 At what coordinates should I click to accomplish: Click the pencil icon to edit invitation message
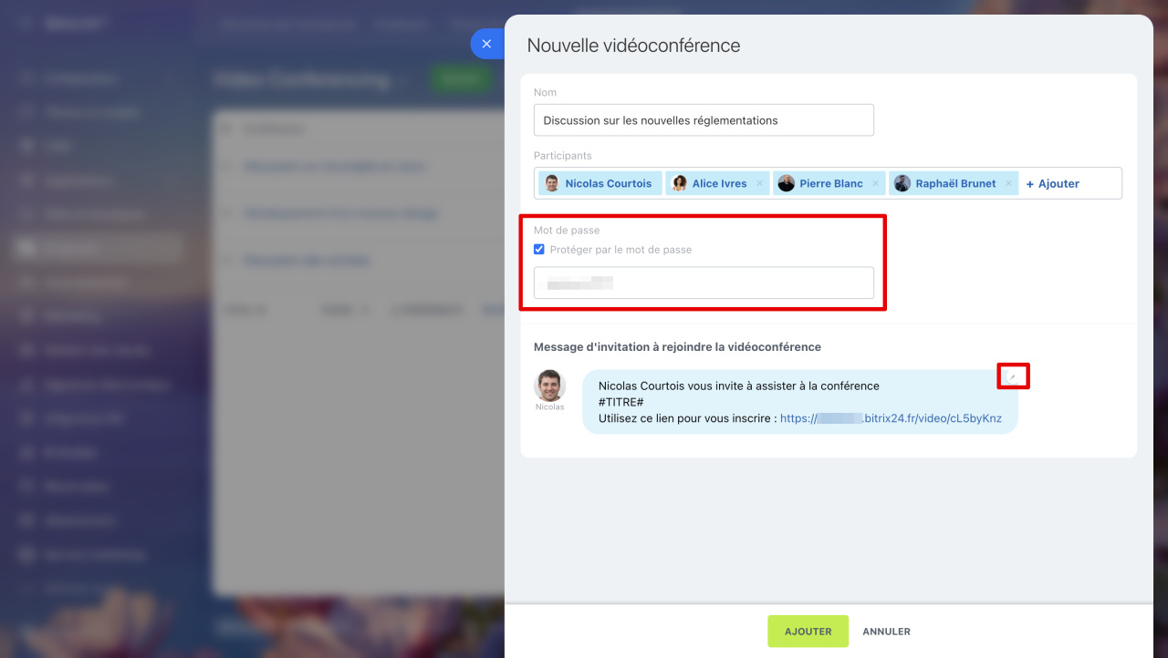pyautogui.click(x=1012, y=376)
